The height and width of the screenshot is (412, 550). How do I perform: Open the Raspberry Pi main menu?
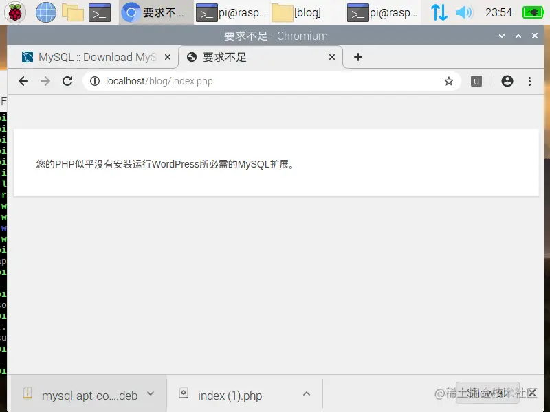[14, 12]
